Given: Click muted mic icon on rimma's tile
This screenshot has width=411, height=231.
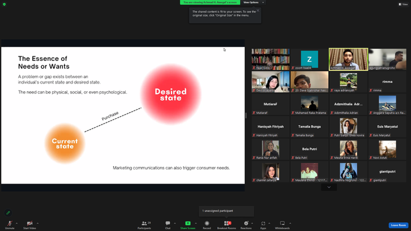Looking at the screenshot, I should (x=371, y=90).
